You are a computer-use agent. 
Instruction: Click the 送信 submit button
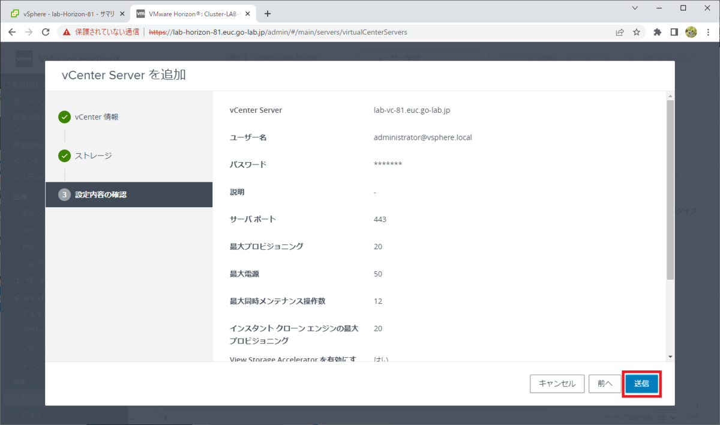pyautogui.click(x=641, y=384)
